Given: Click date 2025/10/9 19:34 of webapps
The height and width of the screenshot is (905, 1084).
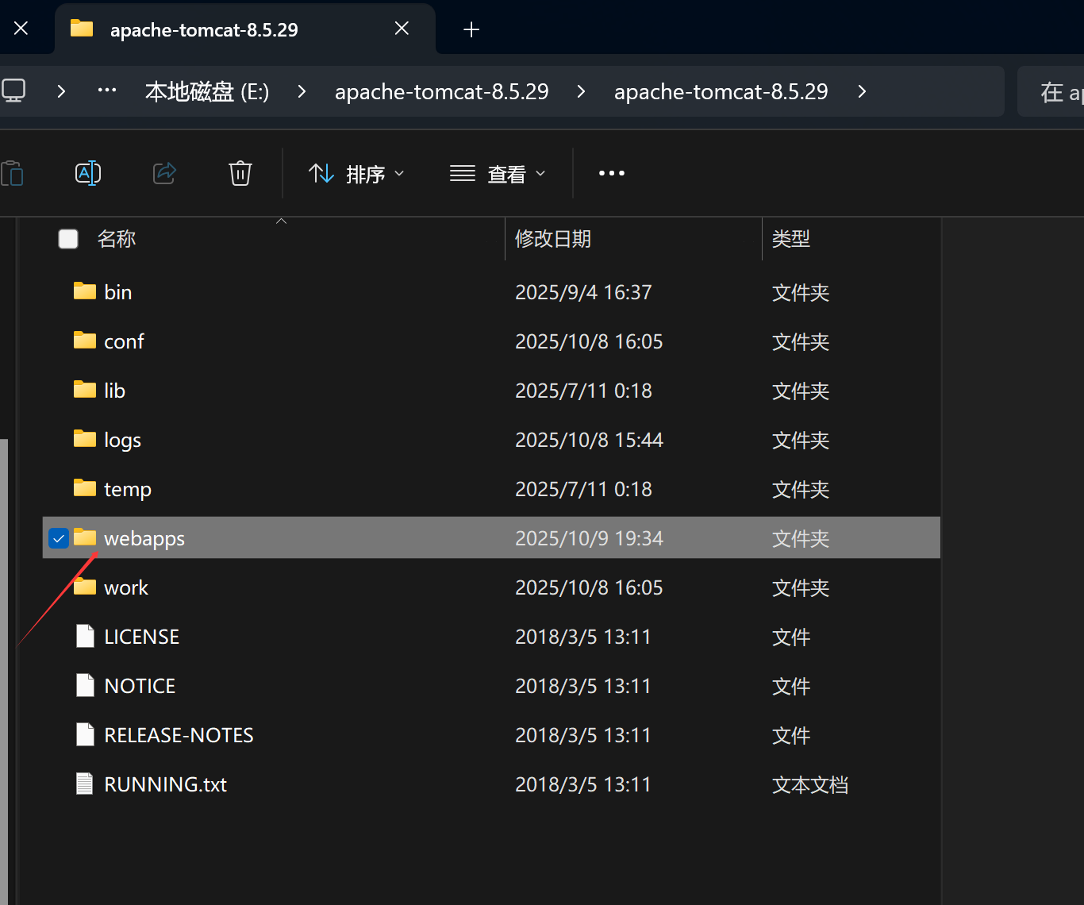Looking at the screenshot, I should point(589,538).
